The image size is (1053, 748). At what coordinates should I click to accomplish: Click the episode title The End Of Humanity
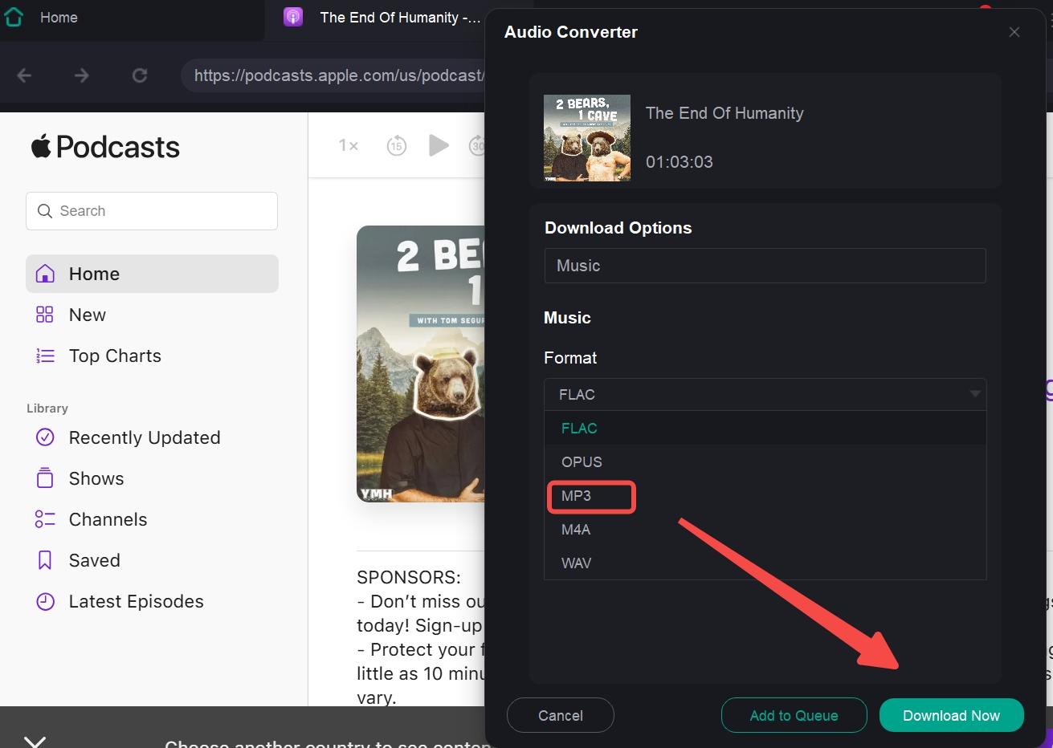coord(724,113)
